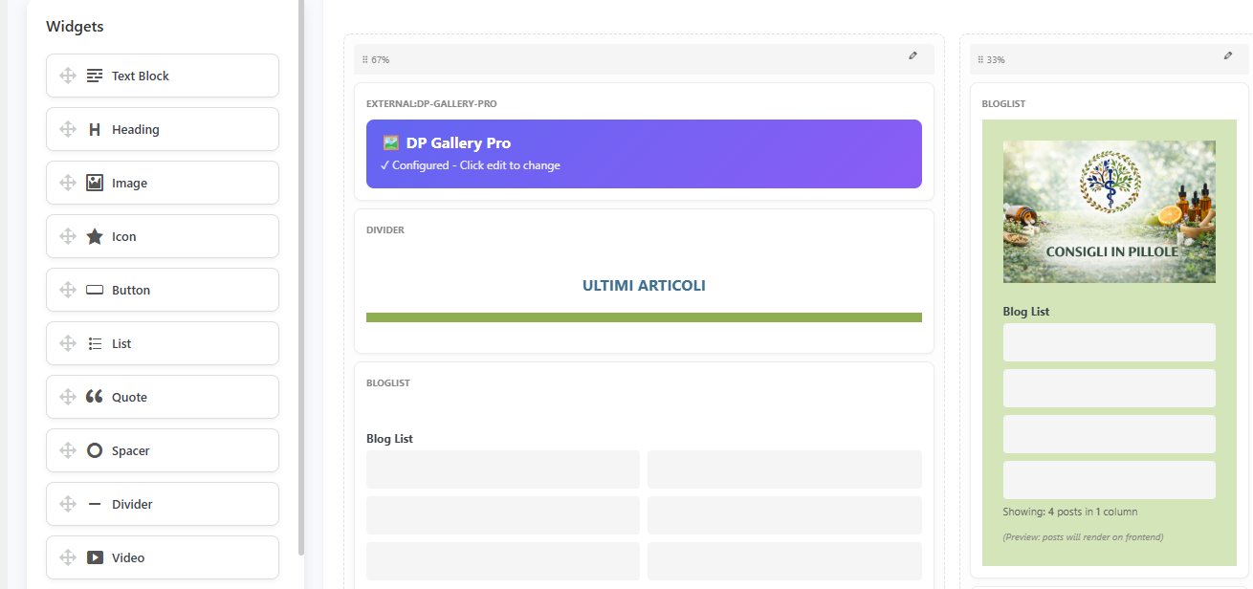Image resolution: width=1253 pixels, height=589 pixels.
Task: Click the DIVIDER block label
Action: pyautogui.click(x=385, y=229)
